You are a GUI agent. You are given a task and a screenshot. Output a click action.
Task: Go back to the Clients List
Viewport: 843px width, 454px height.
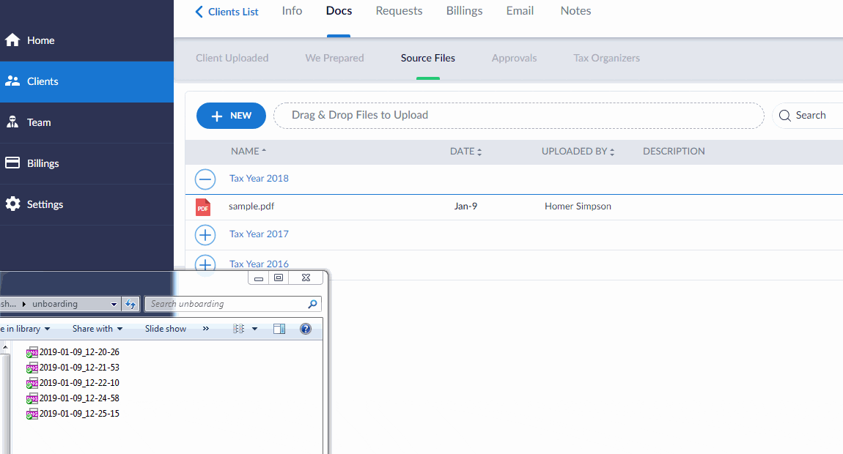point(227,12)
